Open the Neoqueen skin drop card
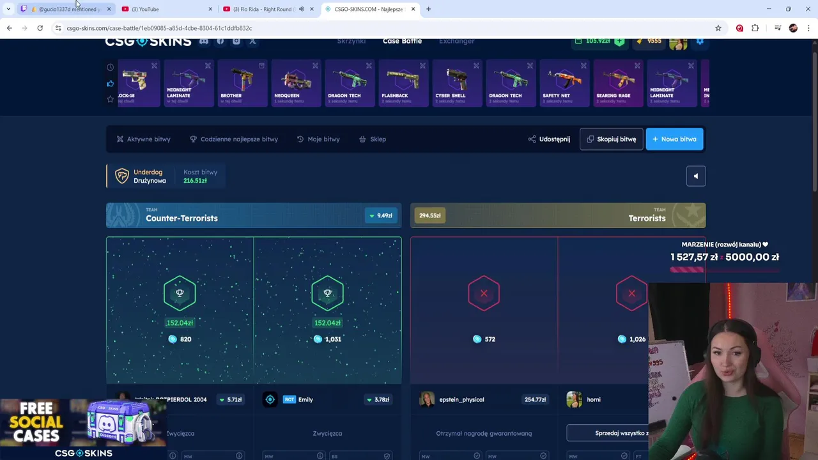 pyautogui.click(x=296, y=83)
